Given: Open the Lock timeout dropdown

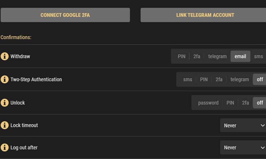Looking at the screenshot, I should 243,126.
